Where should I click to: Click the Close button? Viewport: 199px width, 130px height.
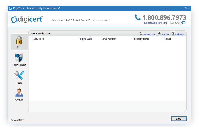click(179, 119)
